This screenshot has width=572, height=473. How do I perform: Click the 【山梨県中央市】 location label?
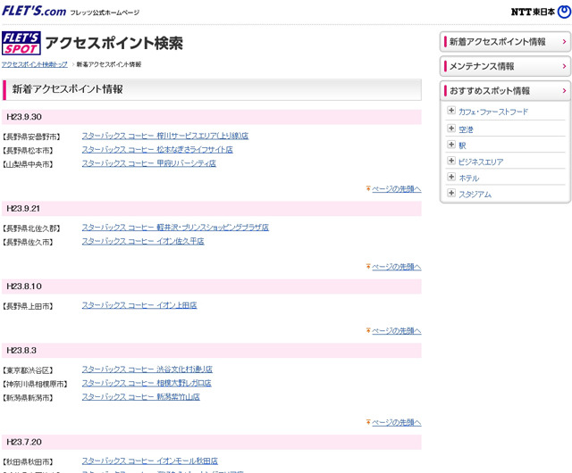click(x=28, y=165)
